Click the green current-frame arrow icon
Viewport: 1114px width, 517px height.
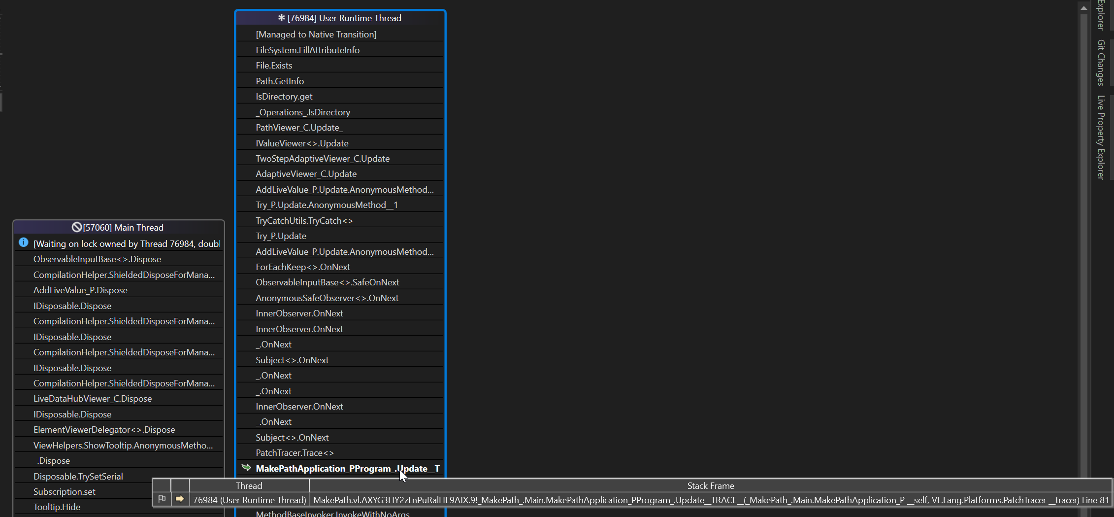[x=246, y=468]
